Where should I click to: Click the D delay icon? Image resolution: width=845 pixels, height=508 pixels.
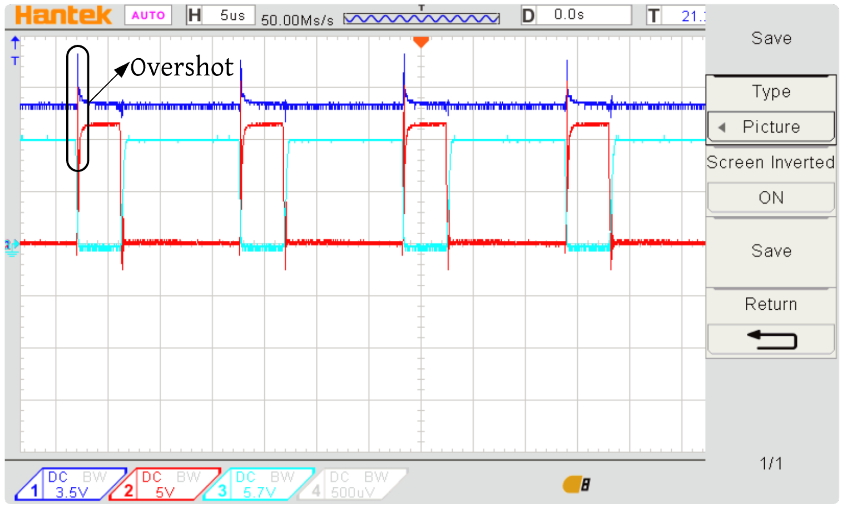[x=528, y=15]
